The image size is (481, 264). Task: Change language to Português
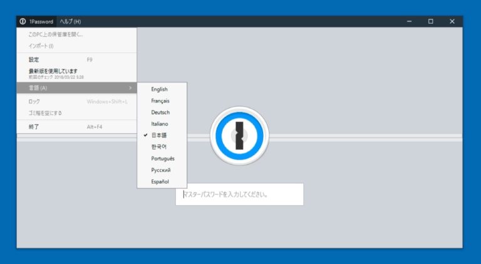[x=162, y=158]
